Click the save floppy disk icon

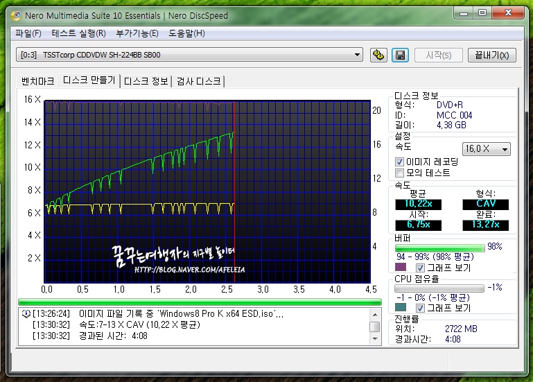(400, 55)
